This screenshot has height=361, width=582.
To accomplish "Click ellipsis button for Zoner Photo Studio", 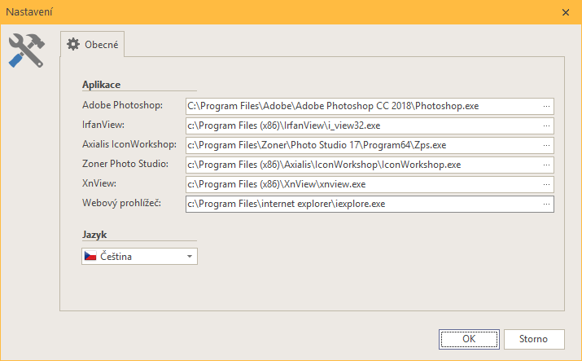I will pos(546,165).
